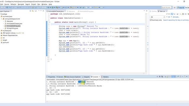Click Focus on Workweek icon in Task List
This screenshot has height=106, width=189.
(x=177, y=14)
